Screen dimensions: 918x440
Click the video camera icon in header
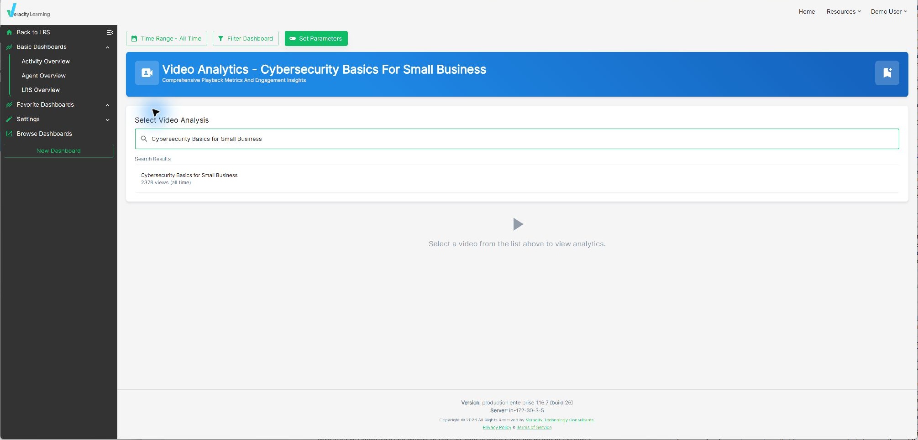(147, 73)
